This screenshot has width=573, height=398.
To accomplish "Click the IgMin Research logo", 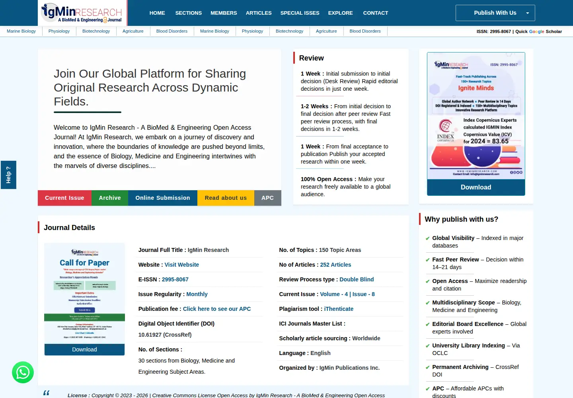I will click(82, 13).
